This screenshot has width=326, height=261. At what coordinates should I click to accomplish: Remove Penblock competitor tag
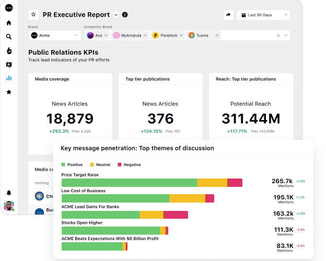181,35
